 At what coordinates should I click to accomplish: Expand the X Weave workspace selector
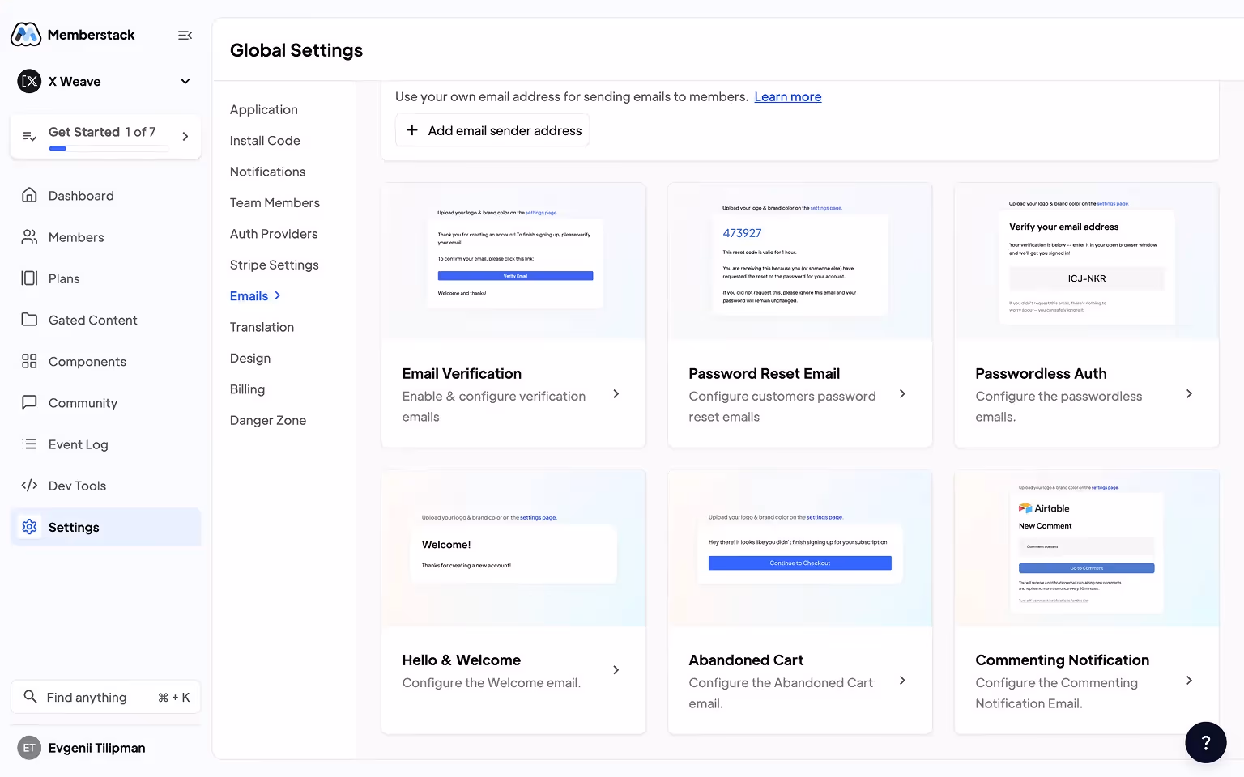pos(185,81)
